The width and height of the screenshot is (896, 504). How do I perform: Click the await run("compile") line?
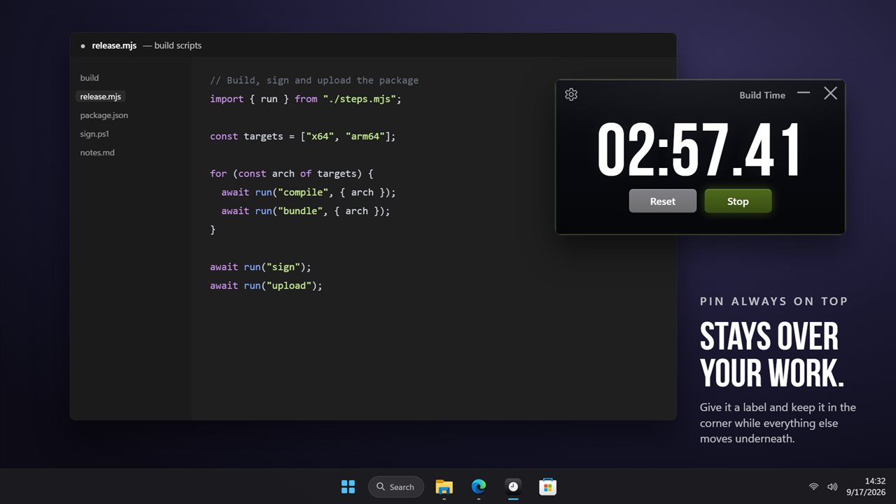(309, 192)
